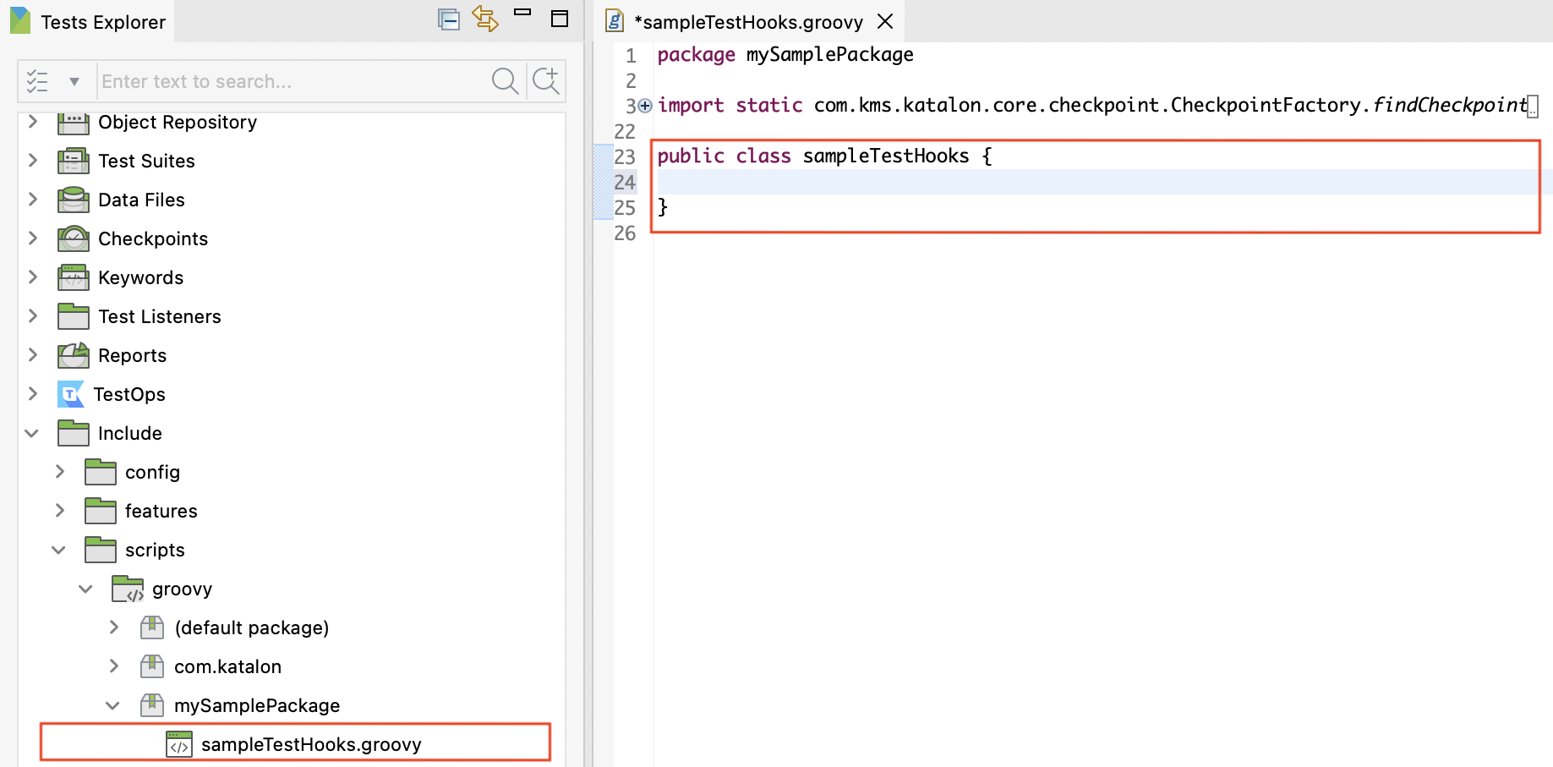The height and width of the screenshot is (767, 1553).
Task: Expand the folded import block on line 3
Action: [x=645, y=106]
